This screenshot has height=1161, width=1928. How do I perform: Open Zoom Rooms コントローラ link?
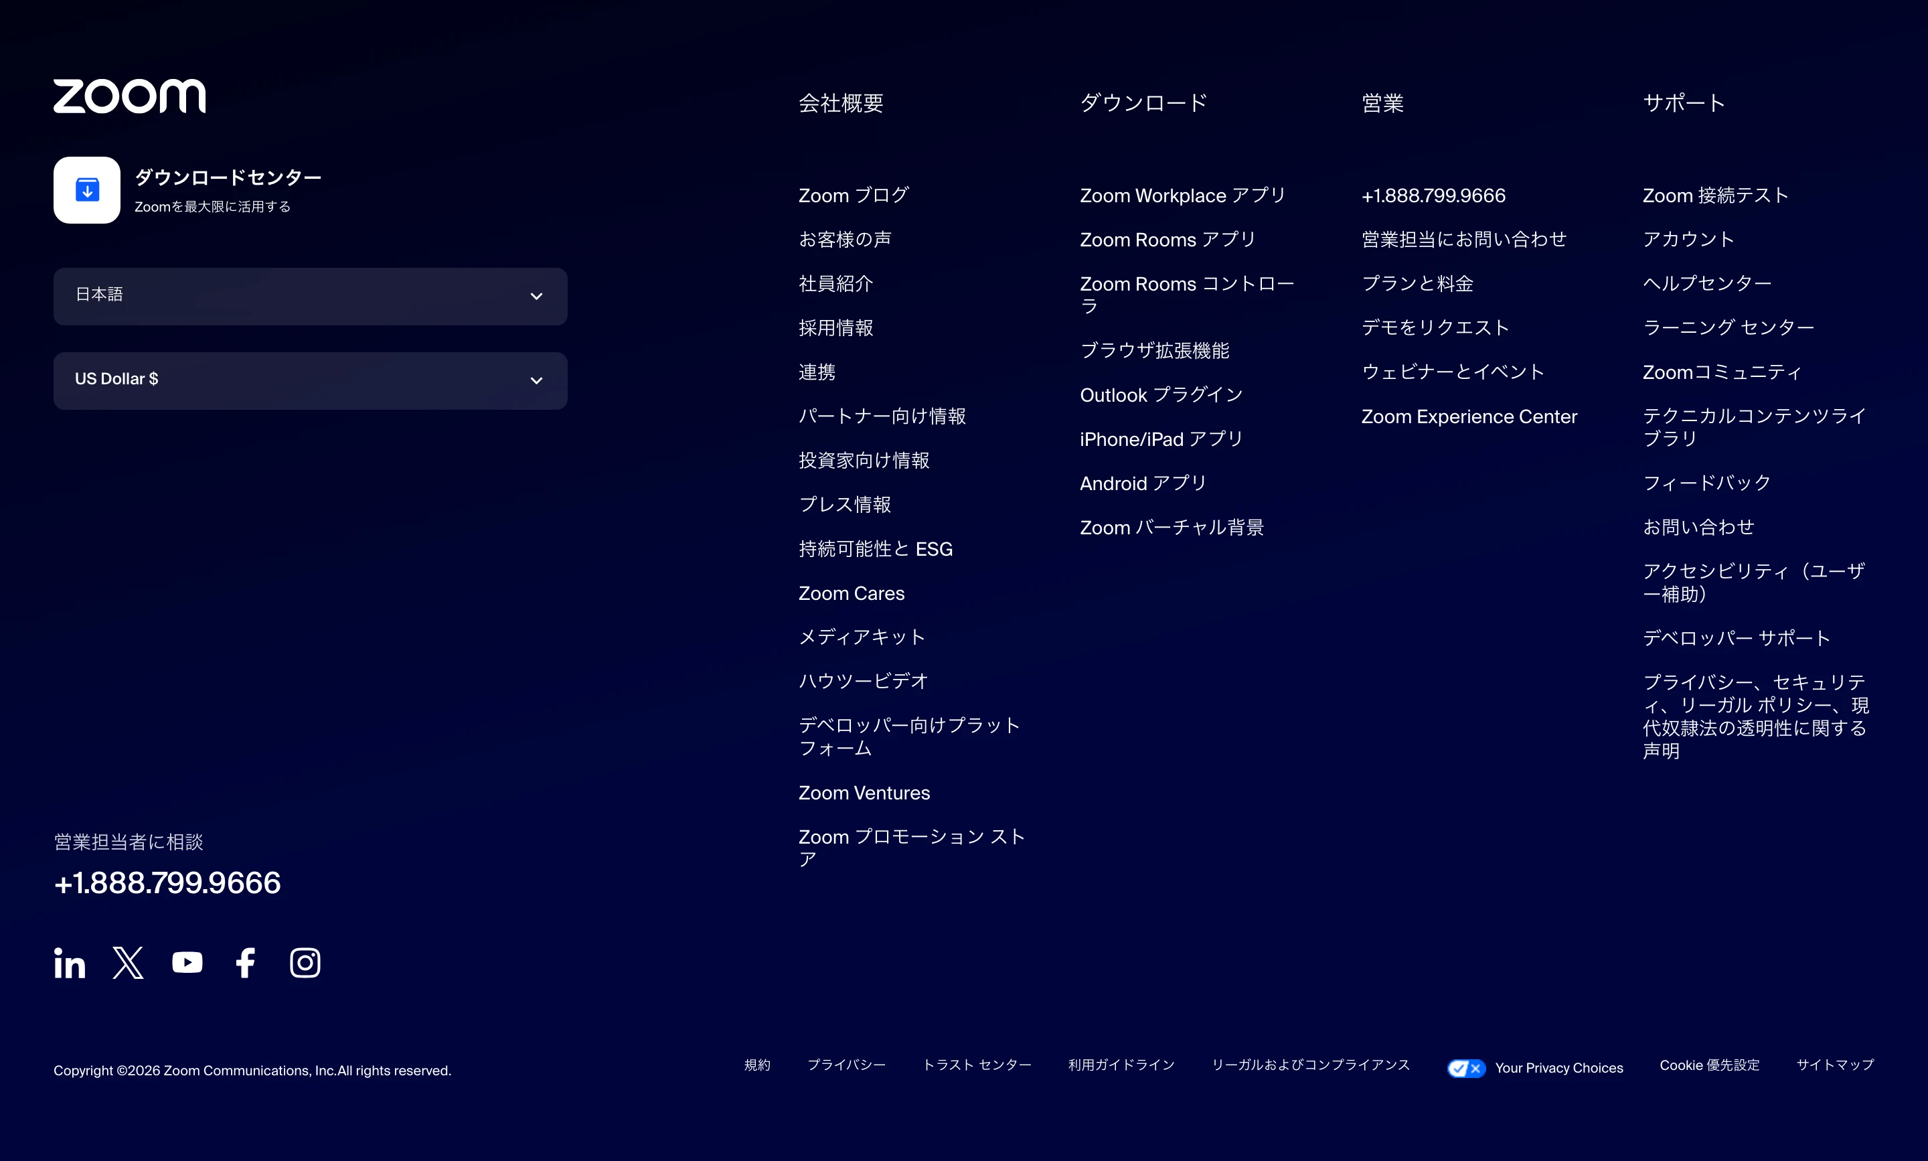[x=1188, y=295]
